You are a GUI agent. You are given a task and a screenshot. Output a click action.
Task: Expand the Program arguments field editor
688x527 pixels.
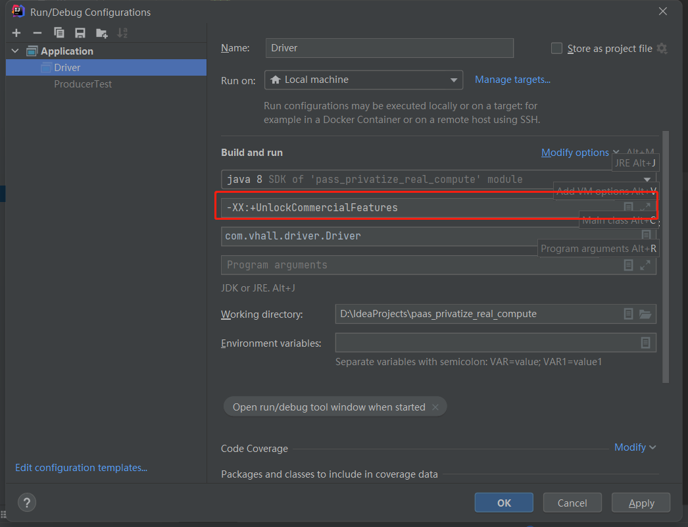645,265
